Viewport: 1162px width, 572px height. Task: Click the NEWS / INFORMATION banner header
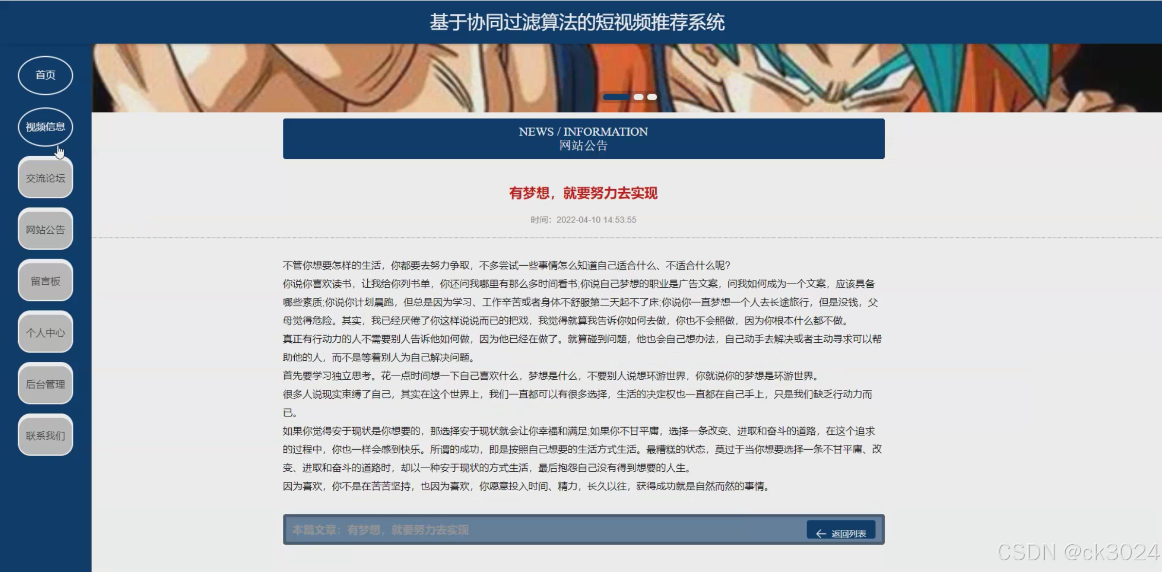click(583, 138)
